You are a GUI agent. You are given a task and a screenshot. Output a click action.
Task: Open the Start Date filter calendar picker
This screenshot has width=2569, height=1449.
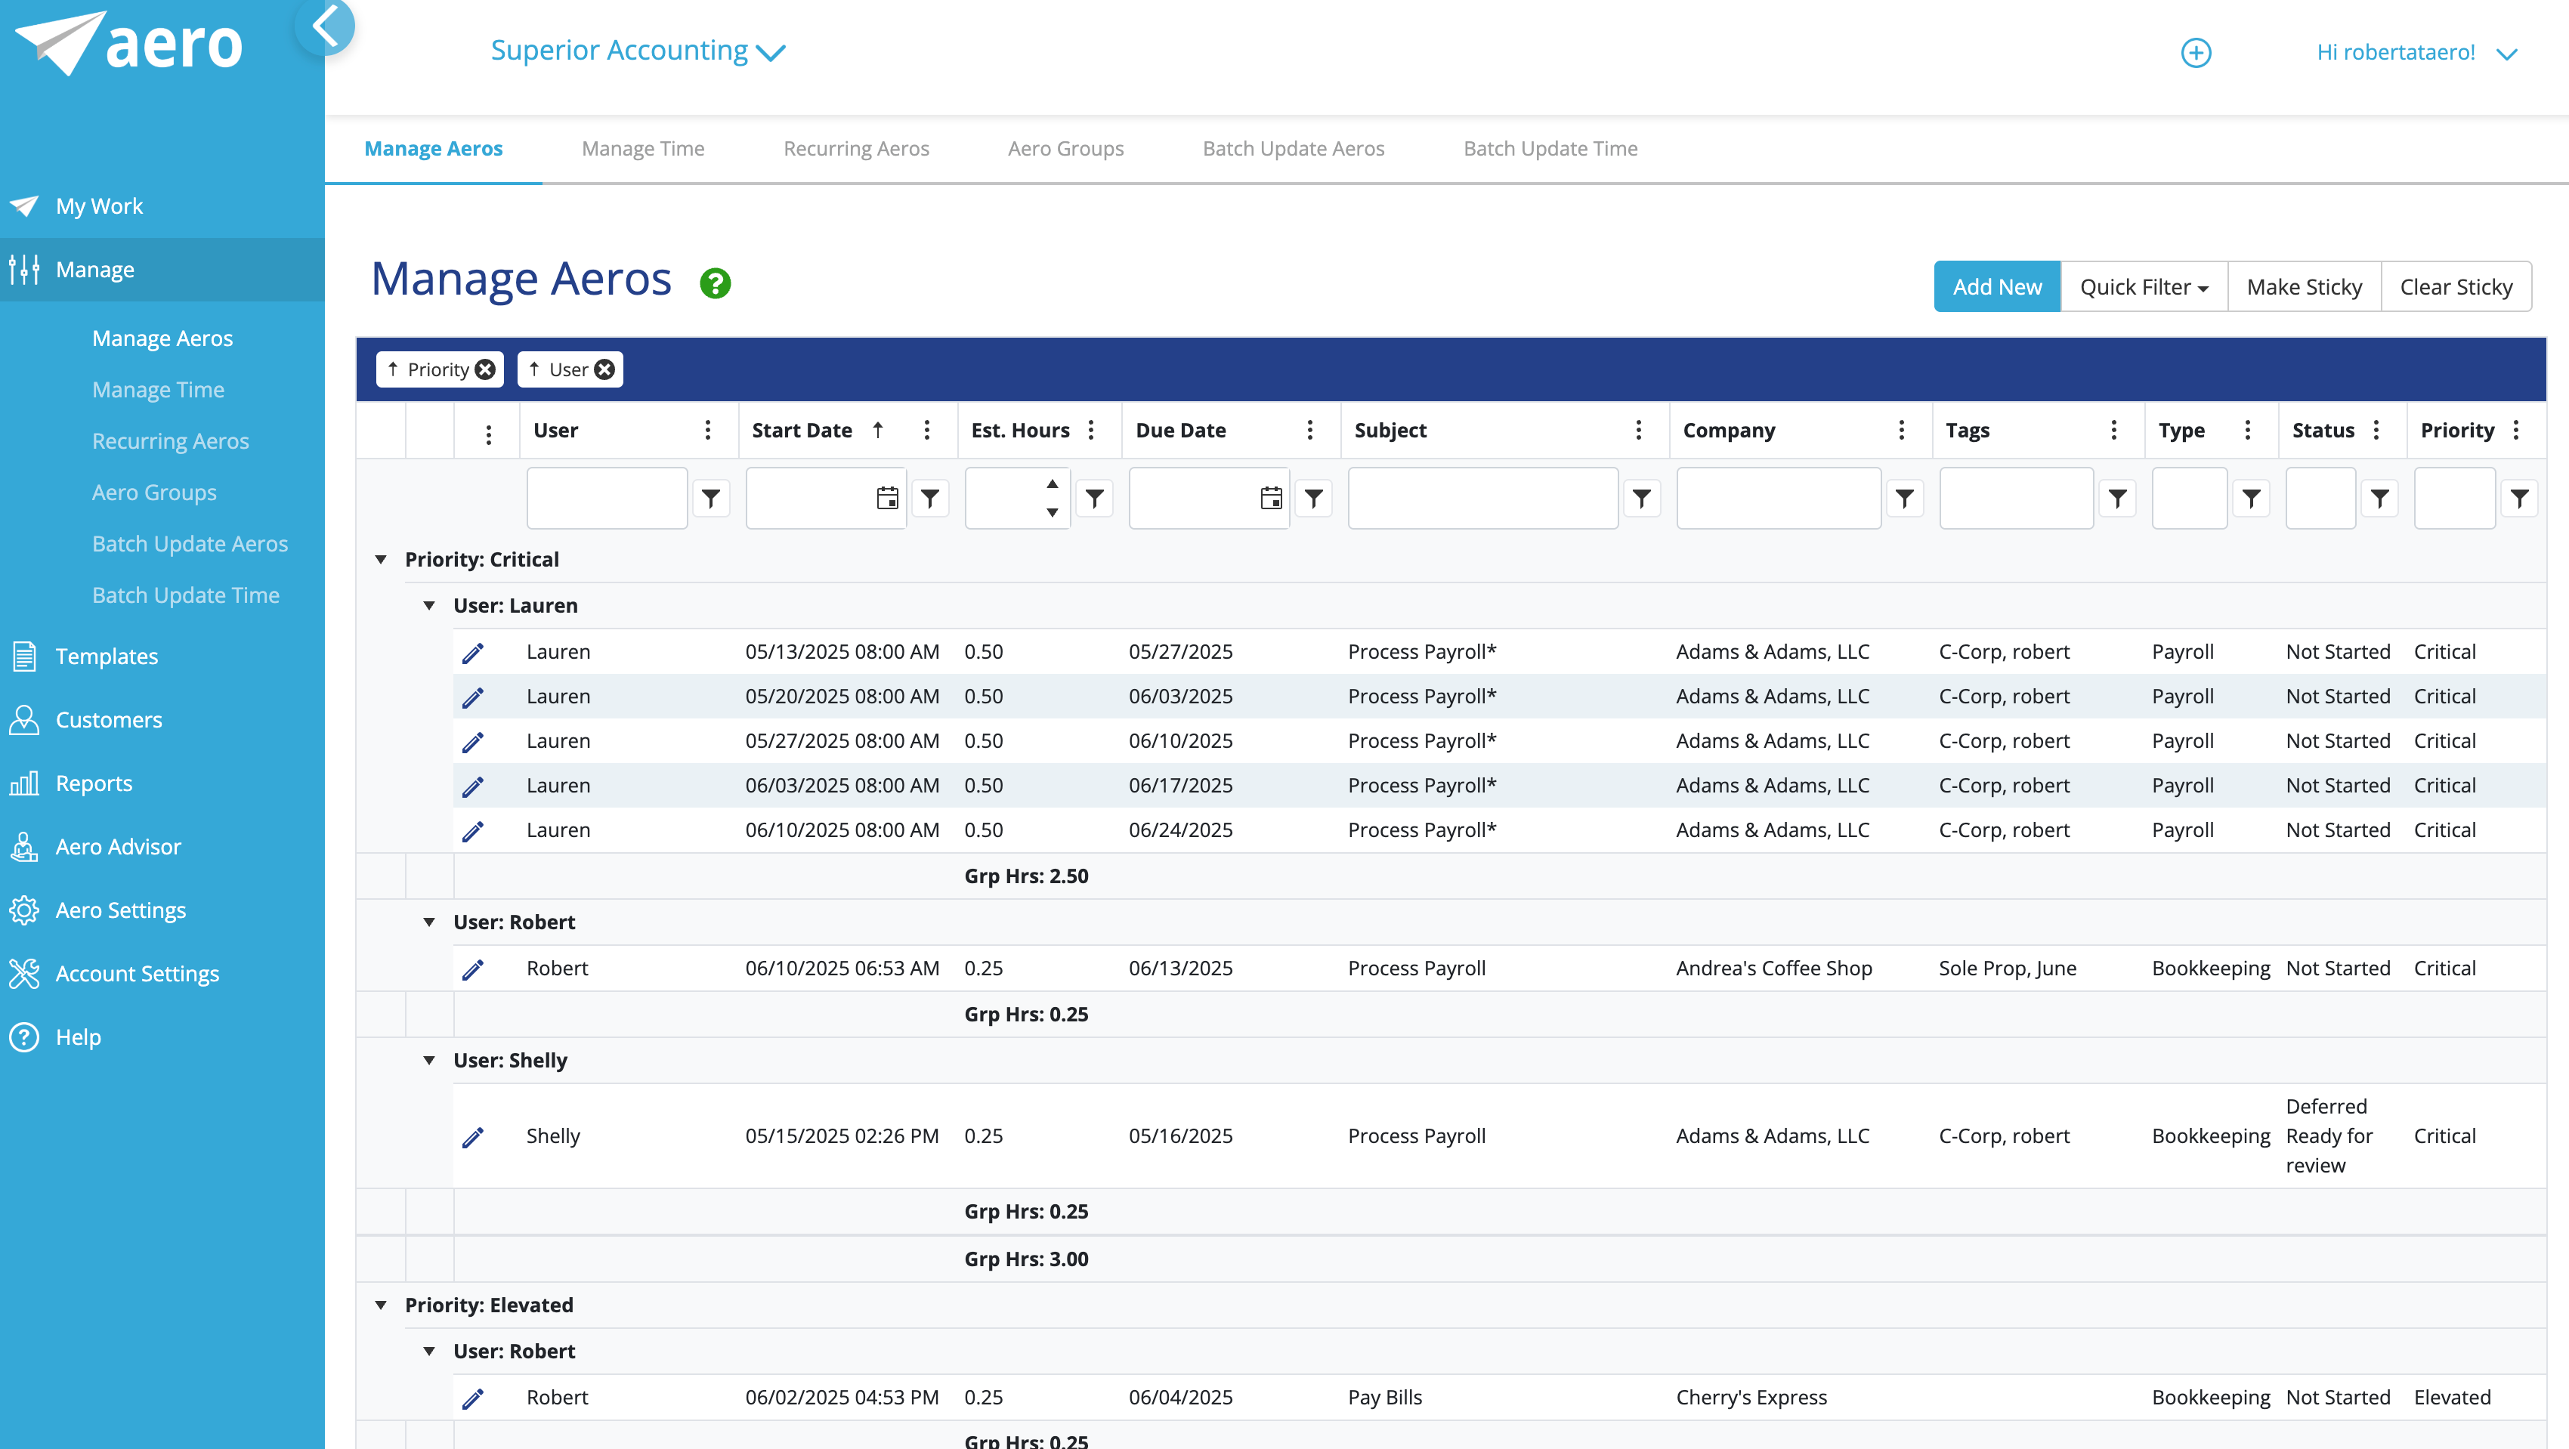(x=886, y=498)
